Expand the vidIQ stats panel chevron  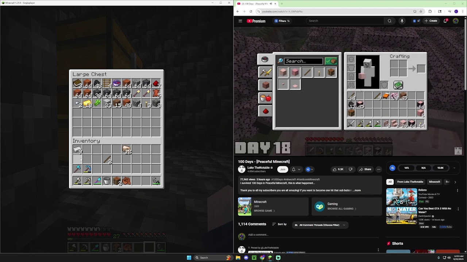click(454, 168)
